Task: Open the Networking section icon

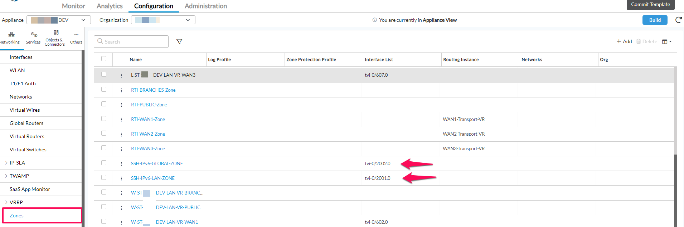Action: [11, 35]
